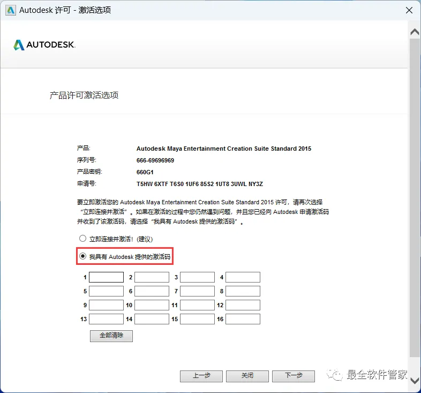Click activation code field 15

[197, 319]
